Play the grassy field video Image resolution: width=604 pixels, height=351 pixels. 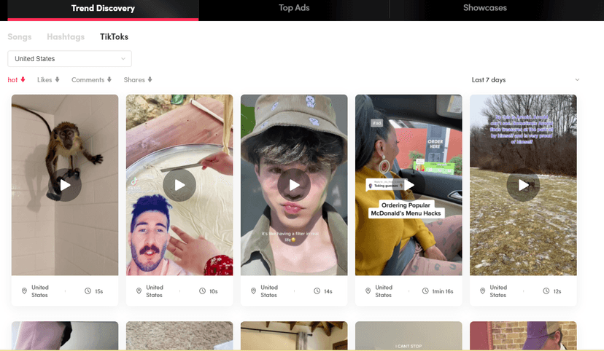tap(523, 185)
